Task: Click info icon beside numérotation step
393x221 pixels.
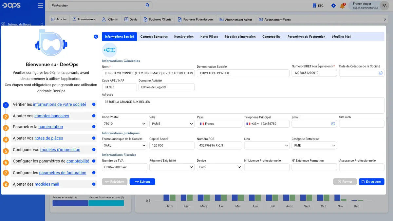Action: [x=94, y=127]
